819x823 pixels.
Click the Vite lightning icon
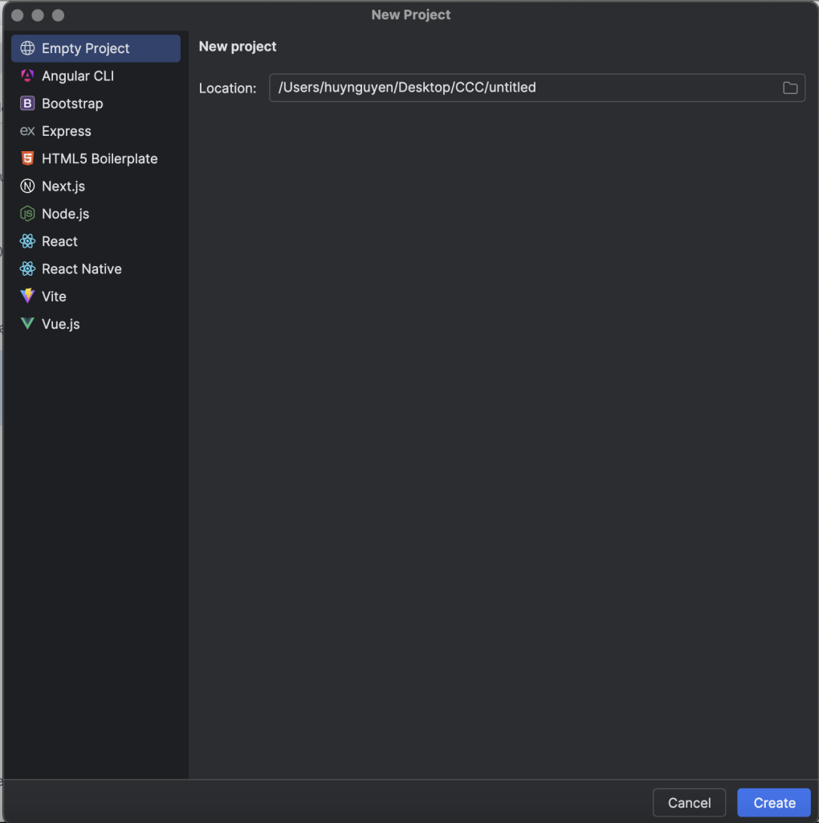[x=27, y=297]
